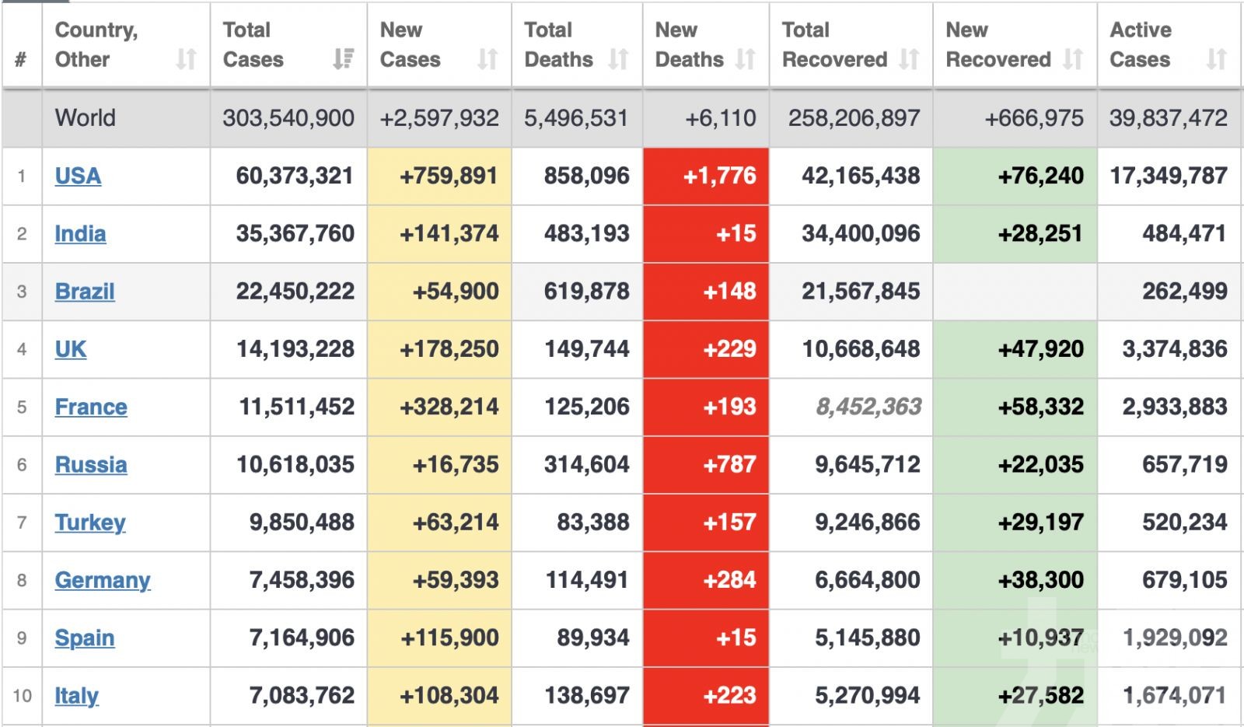Select USA total cases 60,373,321
The height and width of the screenshot is (727, 1244).
pyautogui.click(x=295, y=176)
